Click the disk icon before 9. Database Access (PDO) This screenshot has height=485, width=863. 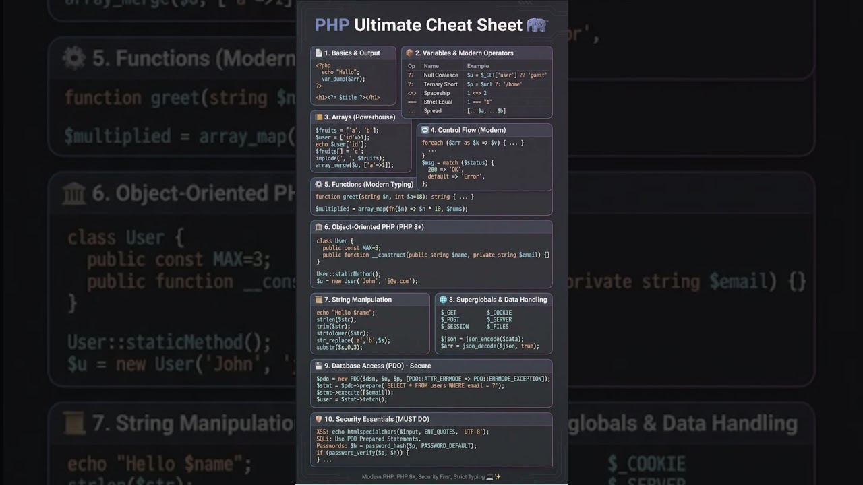(319, 366)
